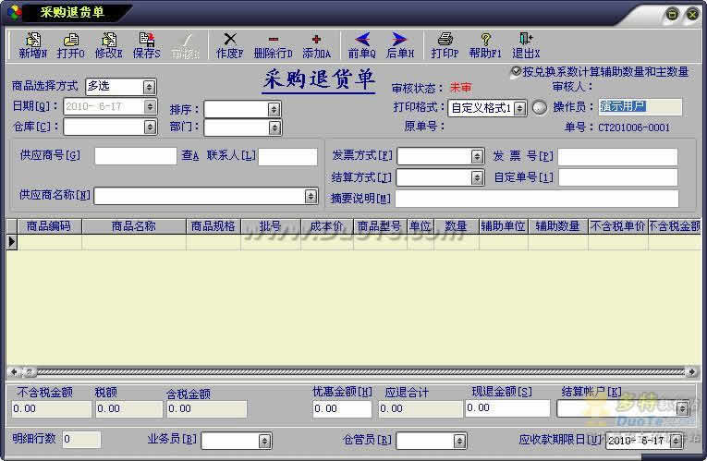This screenshot has width=707, height=461.
Task: Click 数量 column header
Action: tap(457, 226)
